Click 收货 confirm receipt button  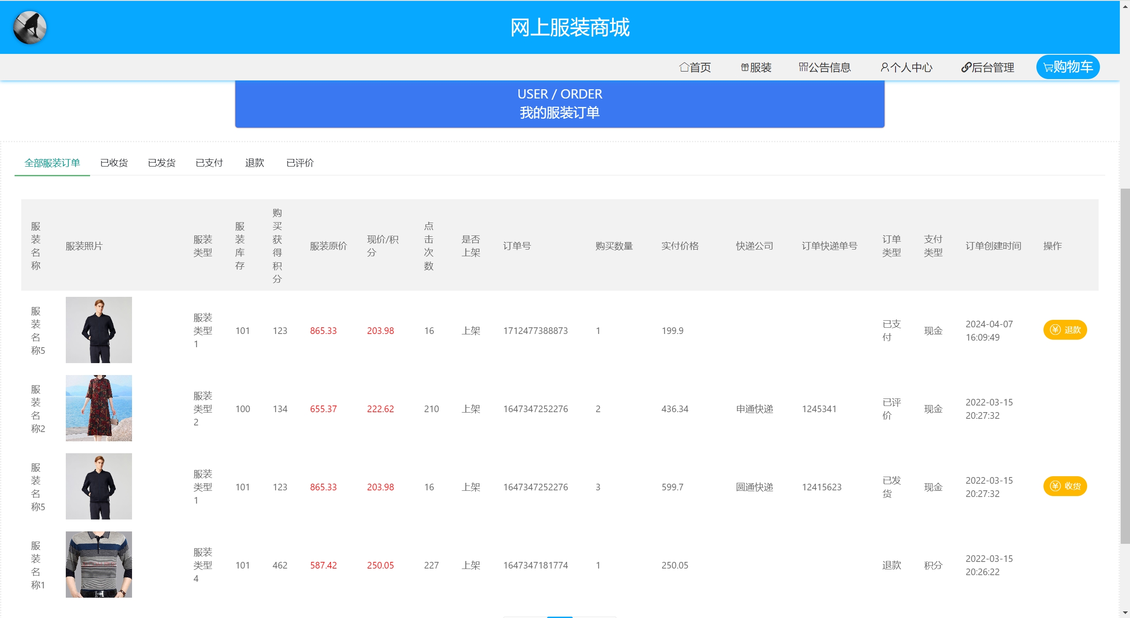point(1065,486)
